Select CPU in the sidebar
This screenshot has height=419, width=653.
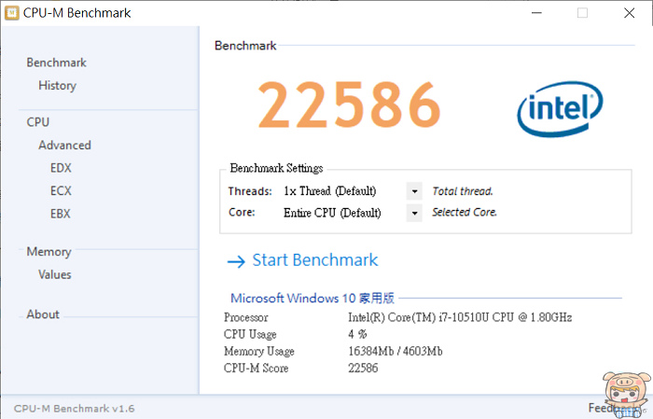[38, 122]
